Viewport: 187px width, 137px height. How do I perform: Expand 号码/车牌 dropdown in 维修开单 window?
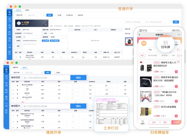click(18, 73)
